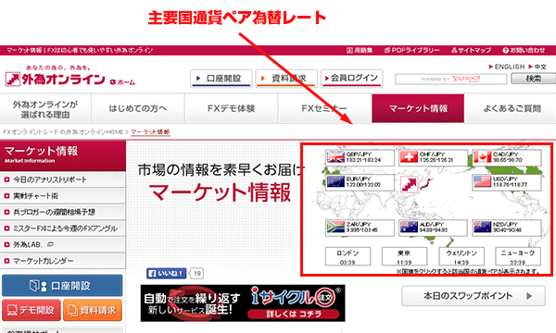The width and height of the screenshot is (556, 333).
Task: Click the iサイクル注文 banner
Action: point(243,303)
